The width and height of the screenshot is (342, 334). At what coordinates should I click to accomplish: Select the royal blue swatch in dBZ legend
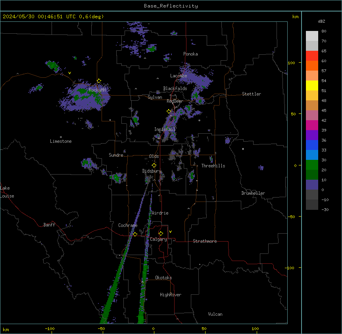312,145
